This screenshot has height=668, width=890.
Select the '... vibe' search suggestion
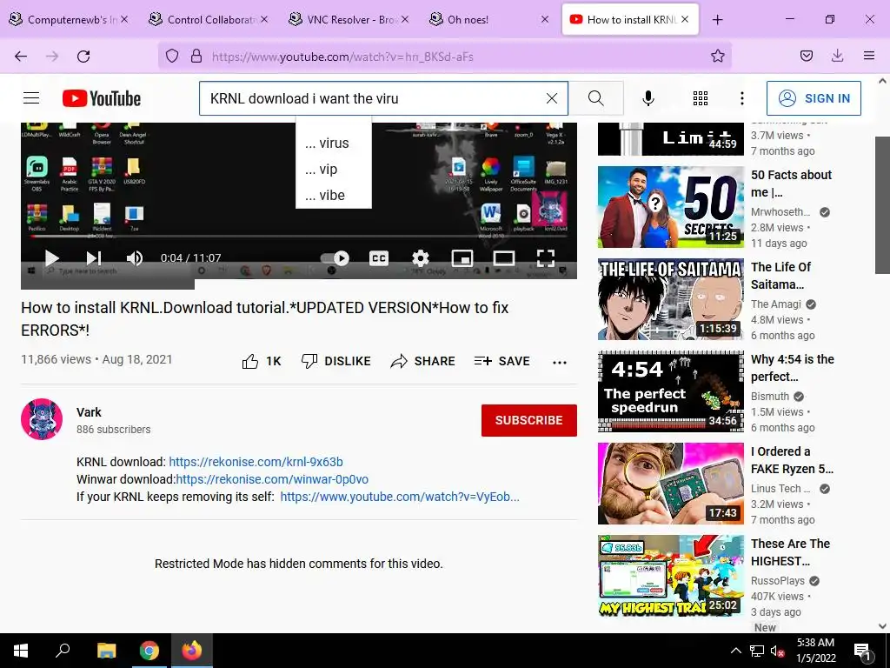pos(334,196)
